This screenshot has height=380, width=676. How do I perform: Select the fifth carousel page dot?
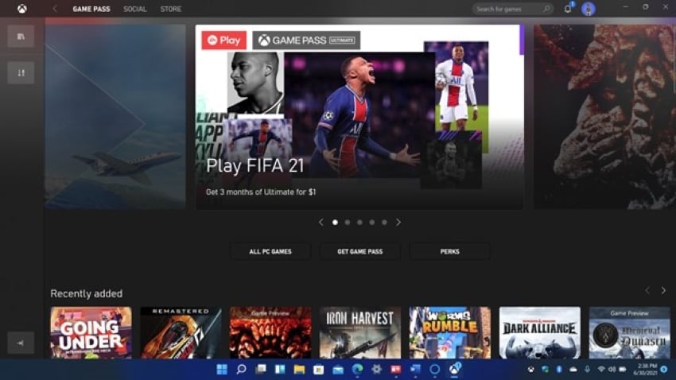[384, 223]
